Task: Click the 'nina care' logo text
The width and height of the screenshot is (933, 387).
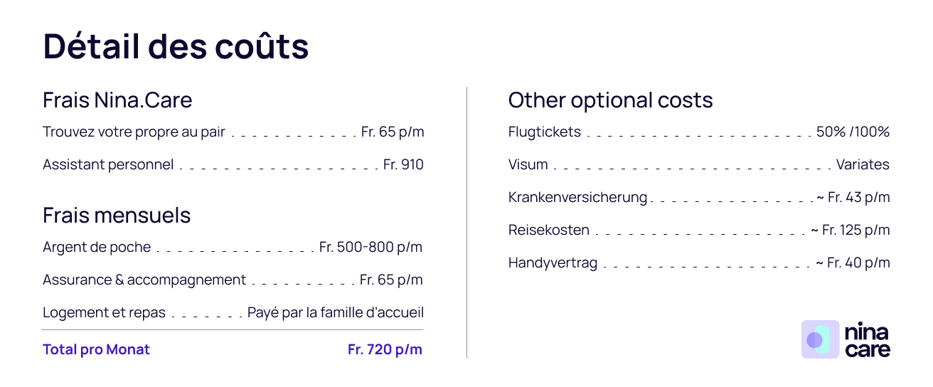Action: click(868, 340)
